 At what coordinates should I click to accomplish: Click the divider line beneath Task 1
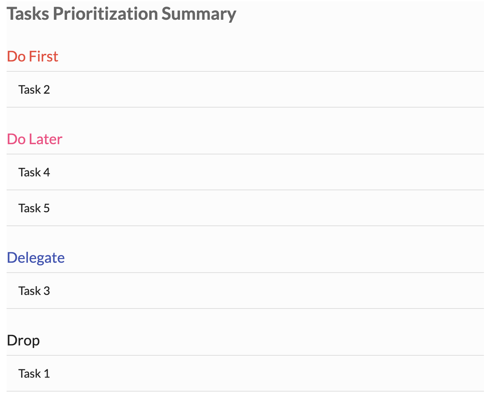coord(245,391)
